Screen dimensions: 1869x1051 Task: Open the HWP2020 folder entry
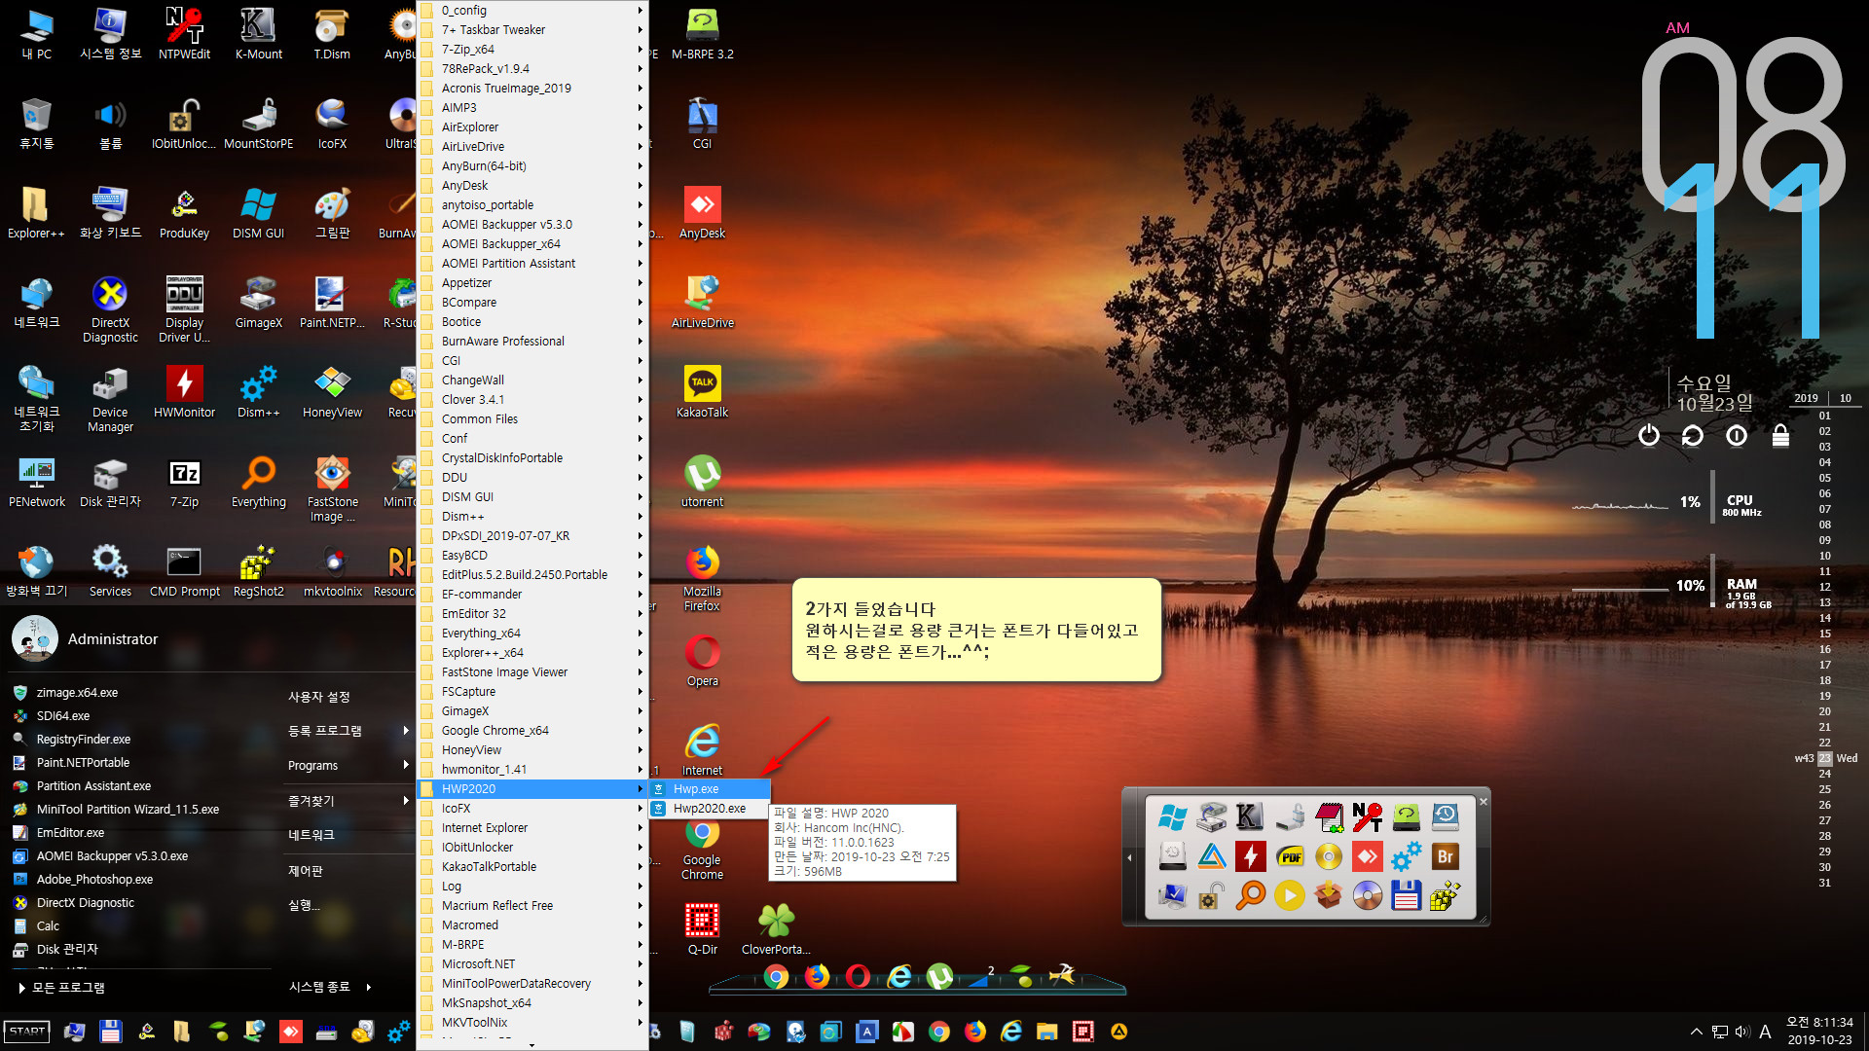532,788
